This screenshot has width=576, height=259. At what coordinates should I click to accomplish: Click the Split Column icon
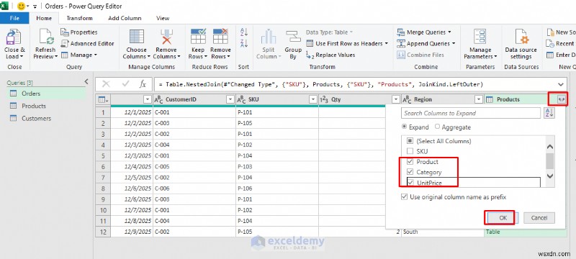tap(269, 37)
